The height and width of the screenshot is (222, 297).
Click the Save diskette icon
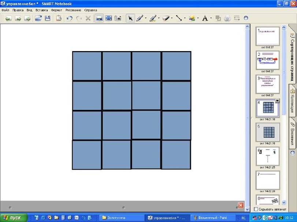pos(48,18)
